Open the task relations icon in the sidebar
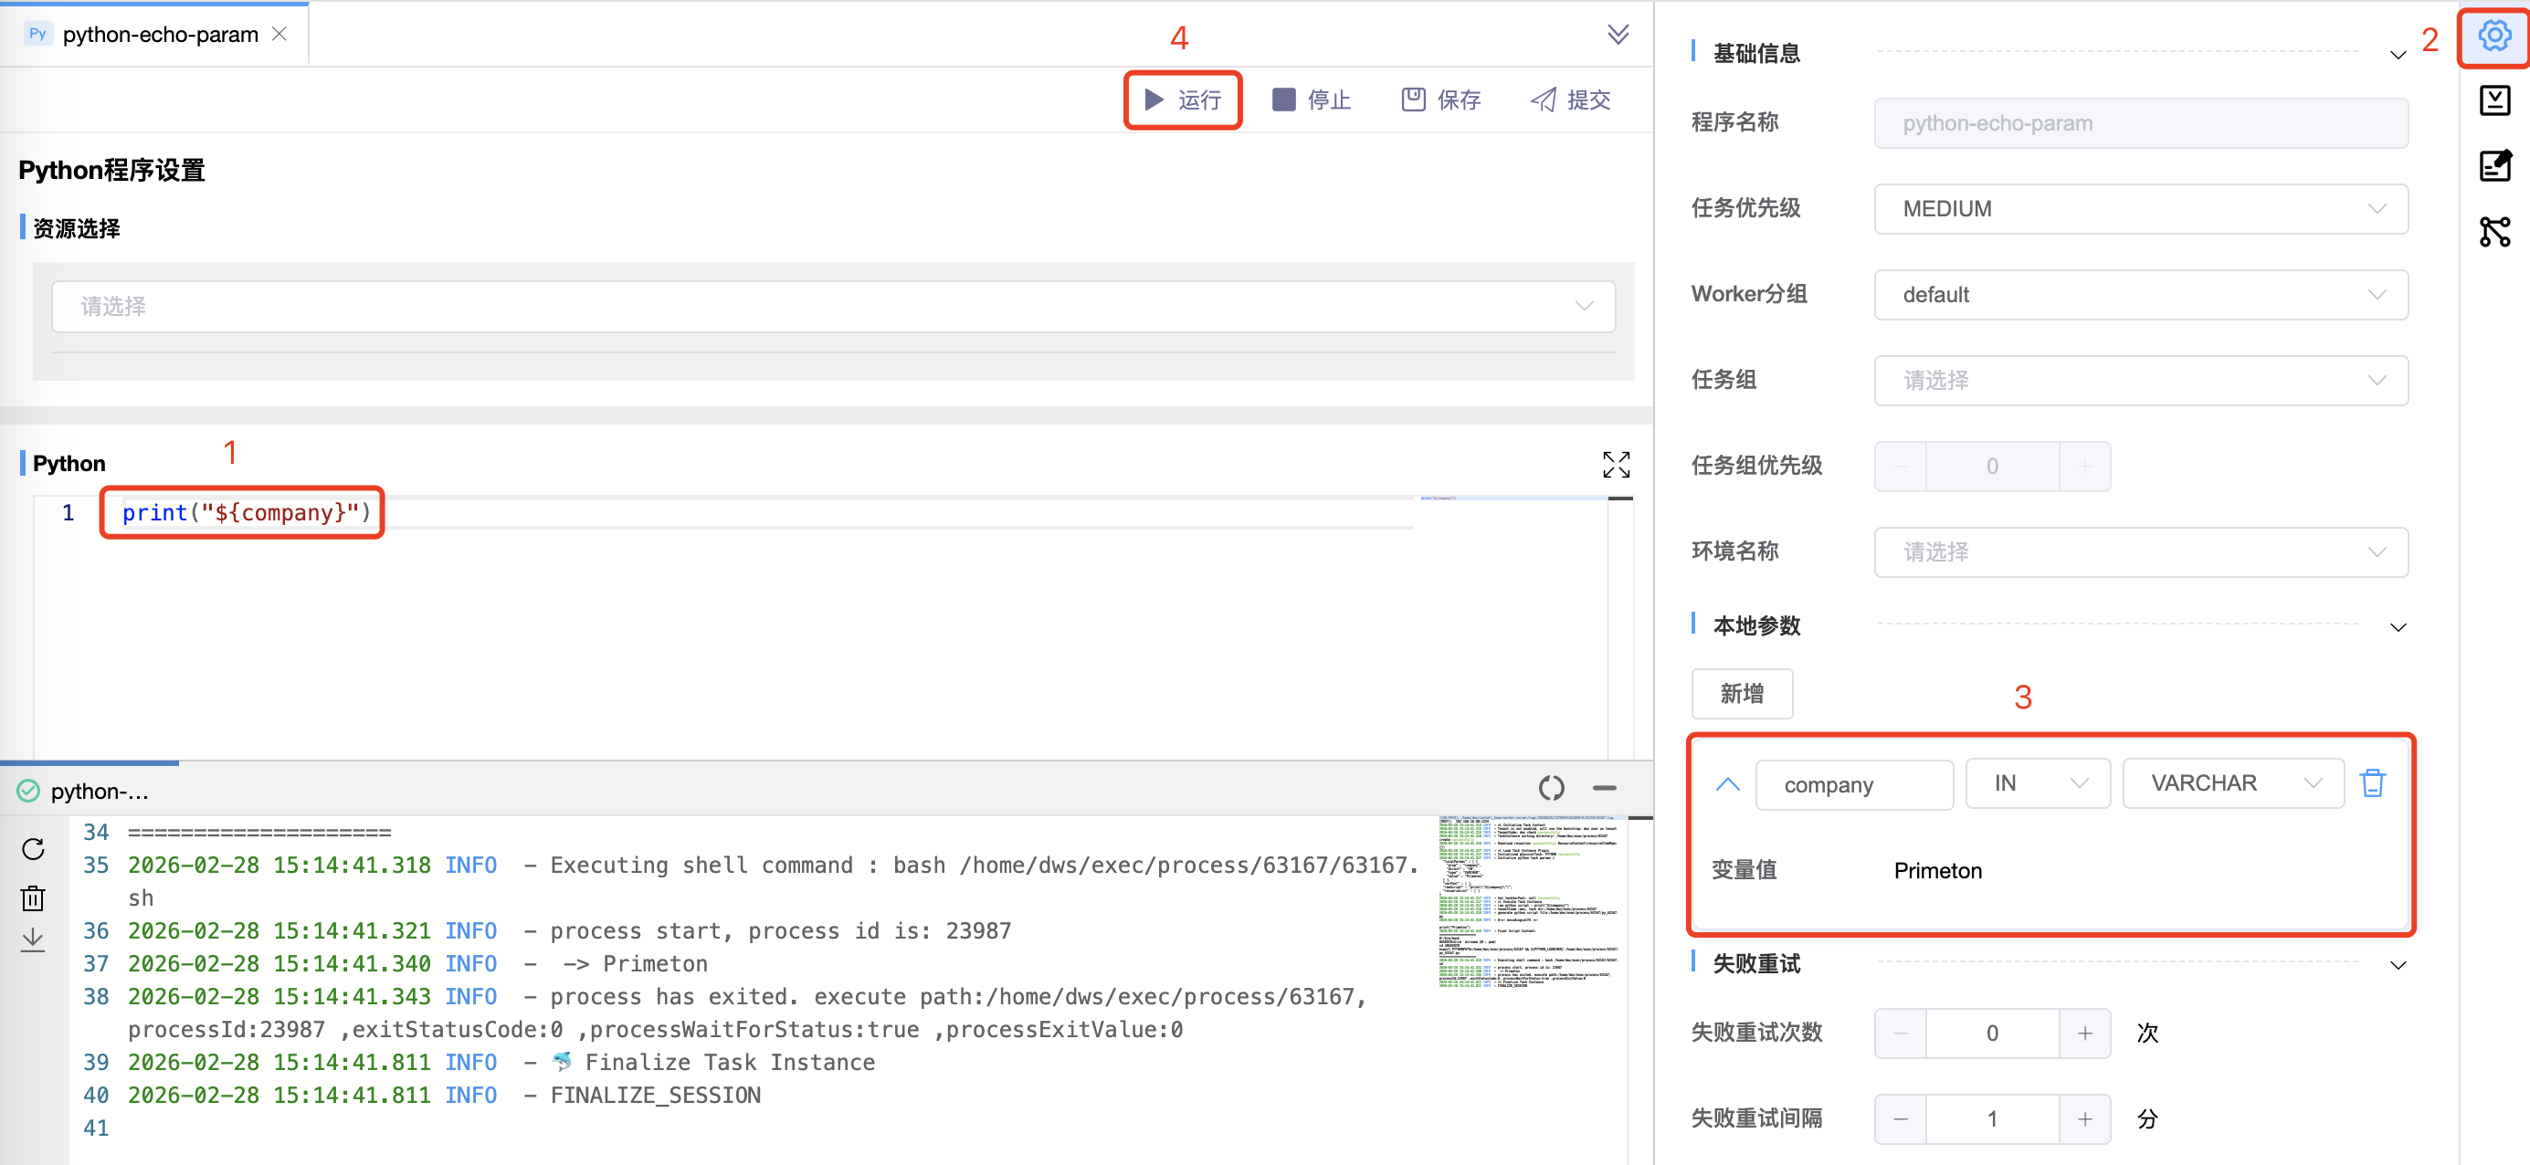Screen dimensions: 2530x1165 (x=2494, y=232)
